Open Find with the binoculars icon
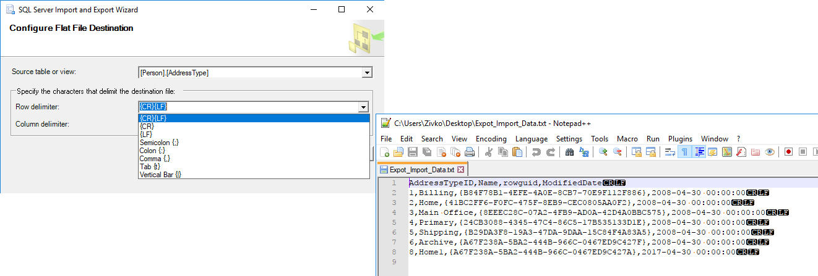818x276 pixels. pos(569,152)
